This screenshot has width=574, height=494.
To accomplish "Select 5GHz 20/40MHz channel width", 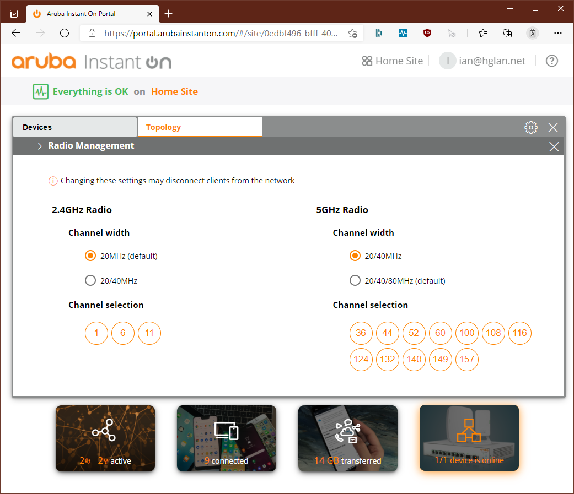I will click(355, 256).
